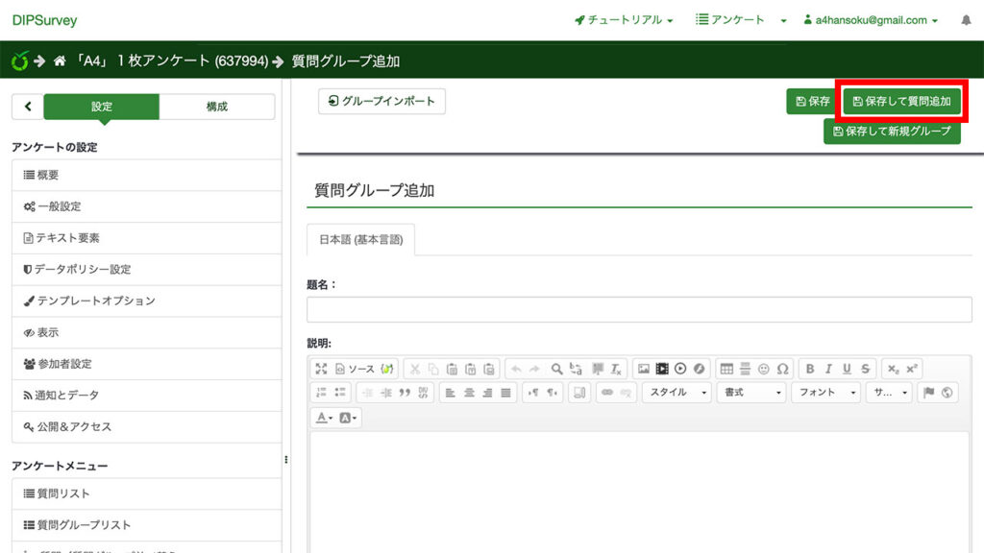Screen dimensions: 984x553
Task: Expand caret next to アンケート
Action: tap(783, 21)
